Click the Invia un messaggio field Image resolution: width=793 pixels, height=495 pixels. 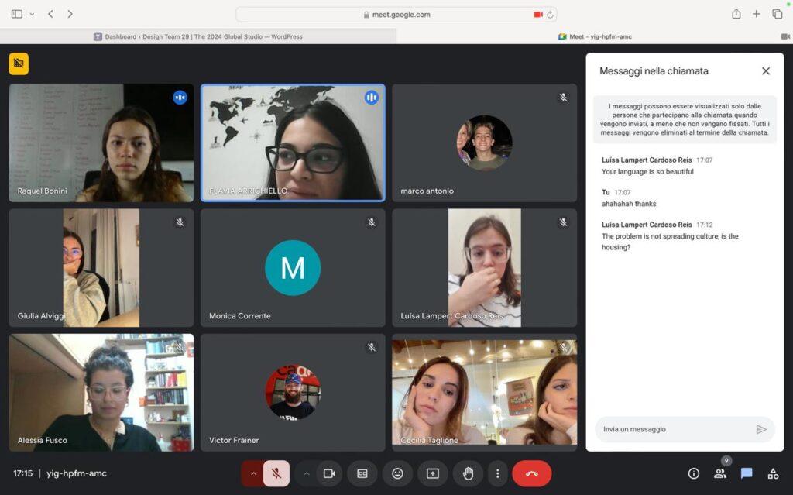click(x=670, y=429)
